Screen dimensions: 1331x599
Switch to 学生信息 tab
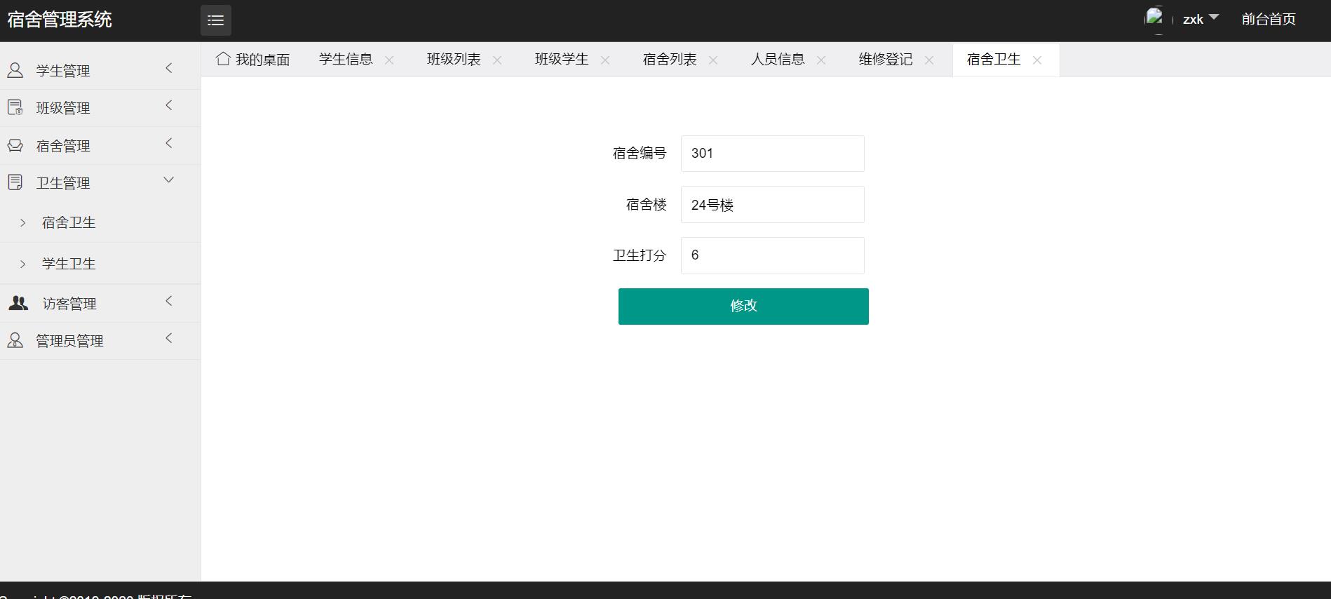[x=346, y=60]
